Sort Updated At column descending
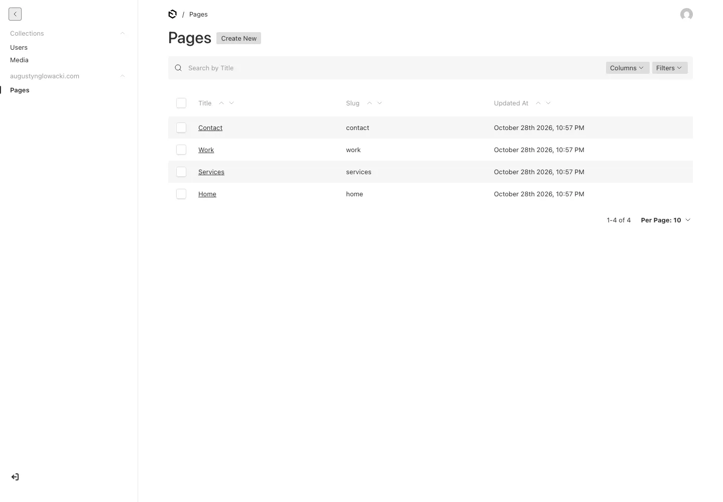The image size is (723, 502). [x=548, y=103]
